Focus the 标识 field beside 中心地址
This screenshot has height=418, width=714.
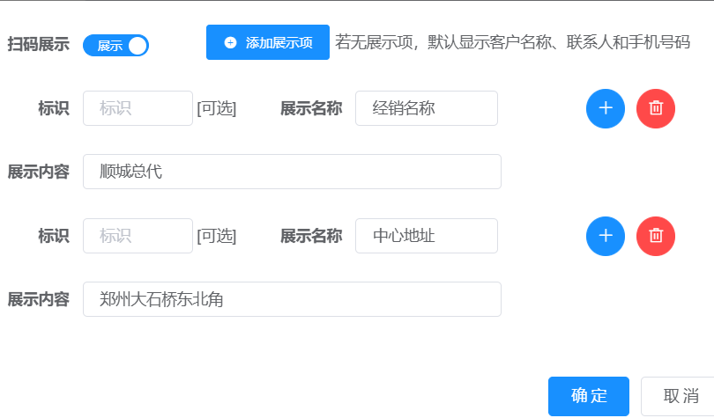pos(138,236)
